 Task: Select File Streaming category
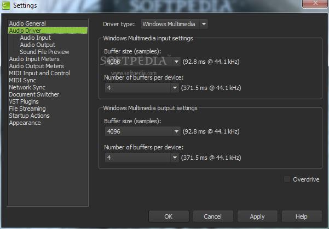(27, 109)
